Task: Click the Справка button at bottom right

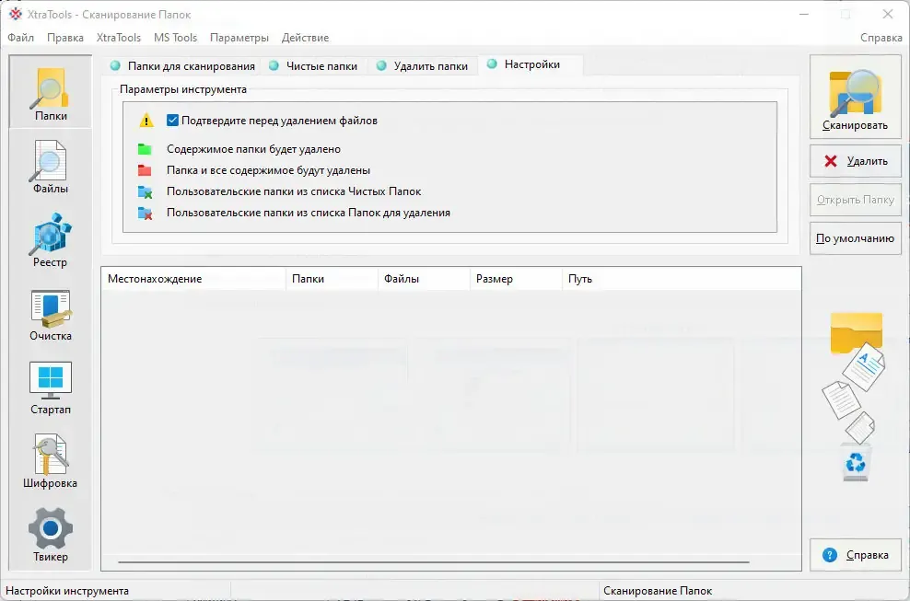Action: 856,555
